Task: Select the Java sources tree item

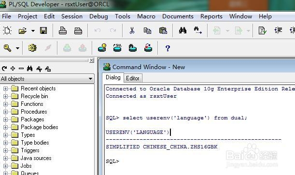Action: [x=36, y=158]
